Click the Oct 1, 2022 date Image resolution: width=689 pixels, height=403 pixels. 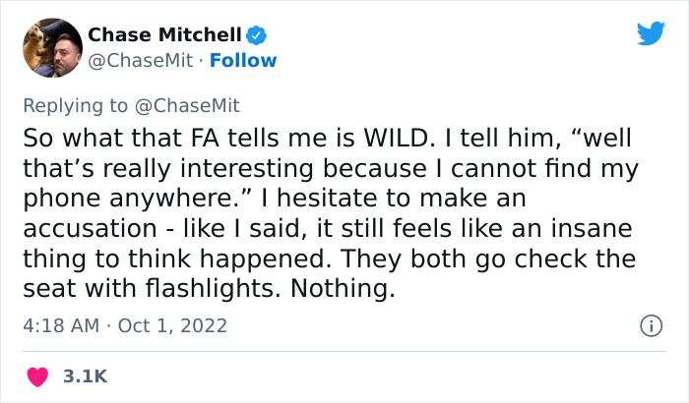click(x=173, y=324)
